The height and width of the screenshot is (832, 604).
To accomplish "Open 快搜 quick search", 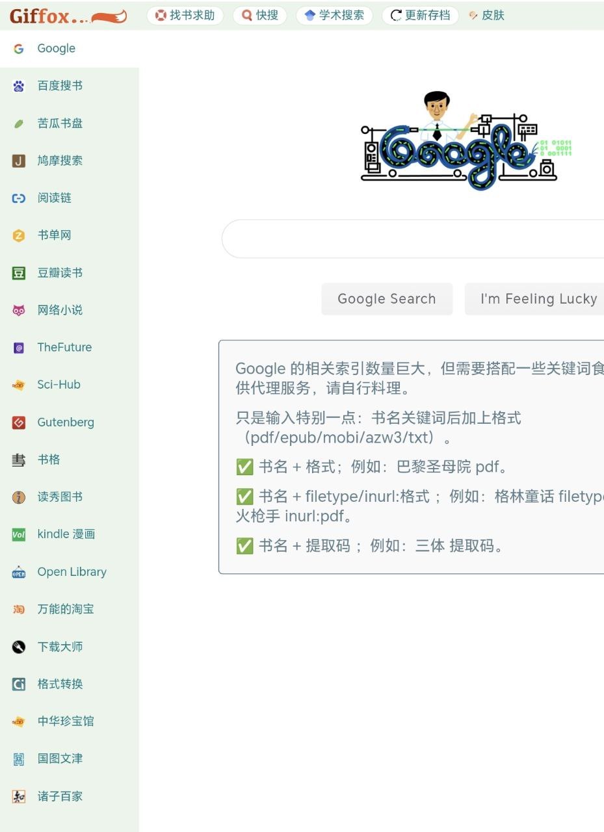I will 260,16.
